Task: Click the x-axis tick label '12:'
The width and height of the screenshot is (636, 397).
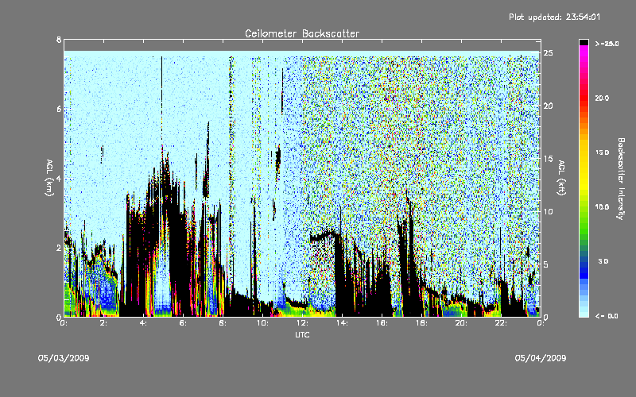Action: (x=302, y=323)
